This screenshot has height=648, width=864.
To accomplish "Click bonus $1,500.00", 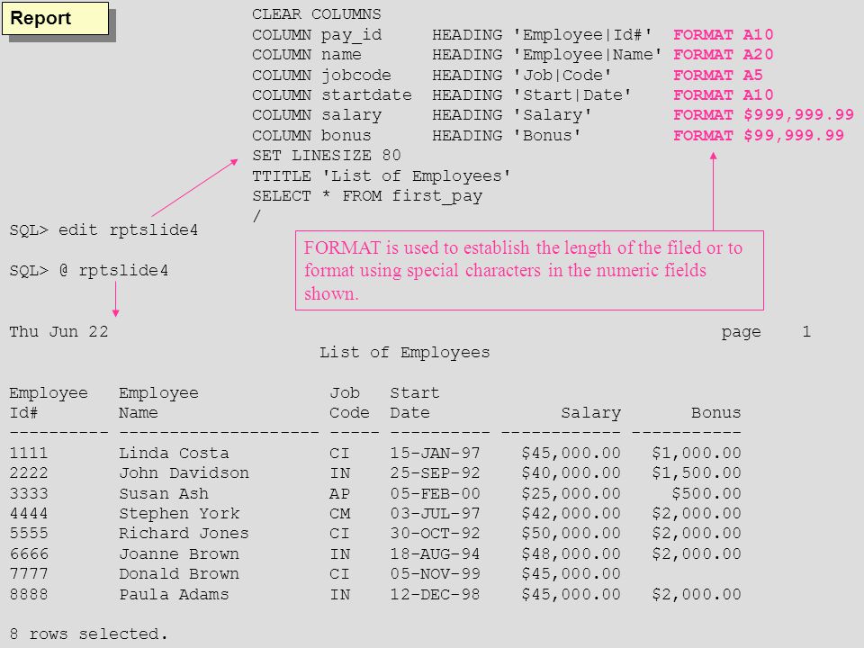I will point(696,472).
